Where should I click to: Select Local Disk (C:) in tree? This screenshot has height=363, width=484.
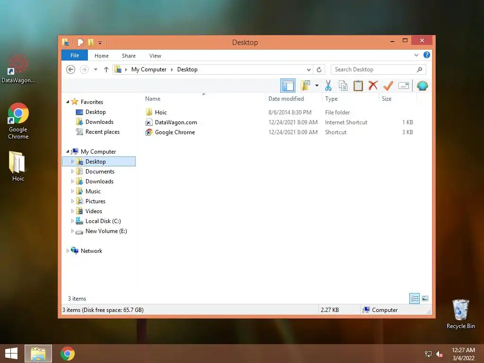pos(103,221)
